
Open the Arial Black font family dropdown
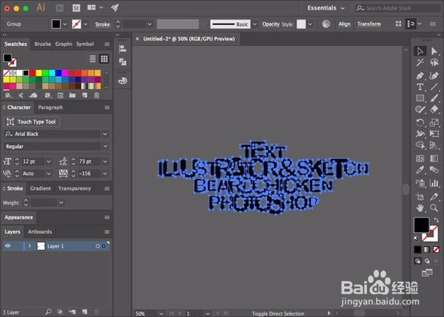[105, 134]
